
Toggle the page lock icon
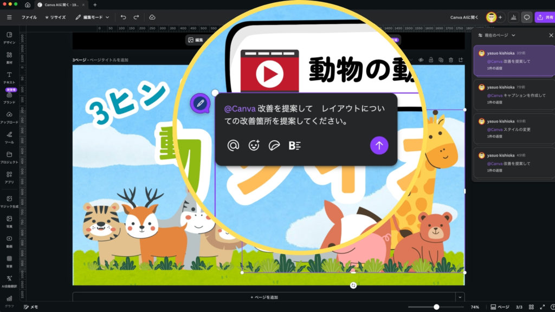coord(430,60)
